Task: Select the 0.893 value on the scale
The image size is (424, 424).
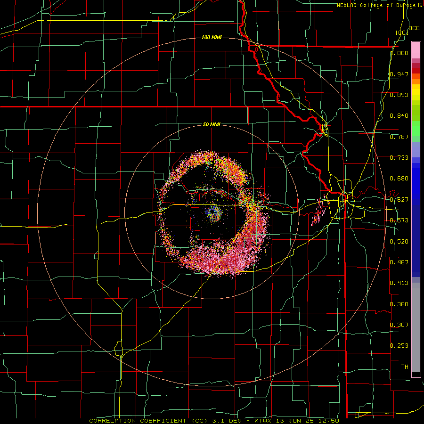Action: pyautogui.click(x=399, y=95)
